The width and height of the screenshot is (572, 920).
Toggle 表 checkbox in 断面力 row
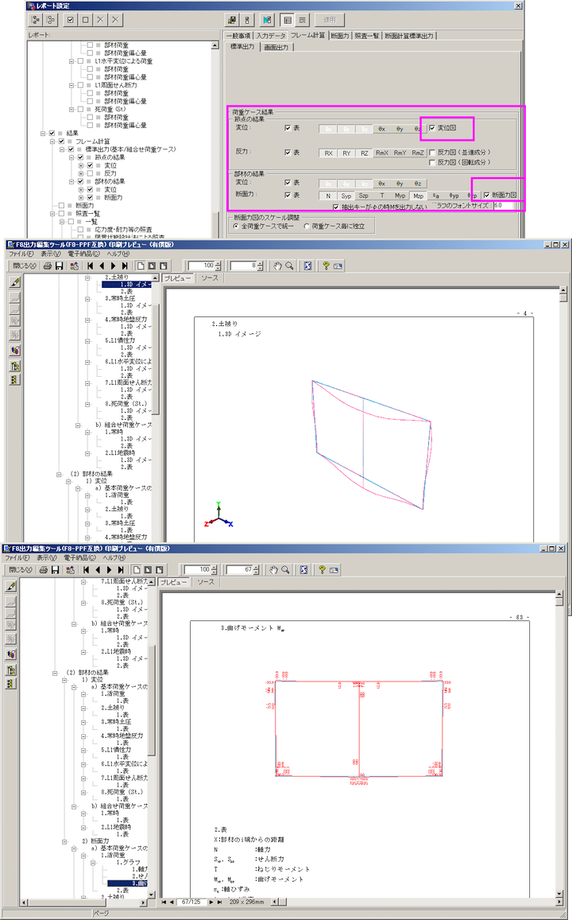point(288,196)
